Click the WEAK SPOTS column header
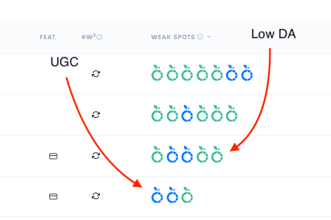The width and height of the screenshot is (331, 220). pyautogui.click(x=173, y=37)
